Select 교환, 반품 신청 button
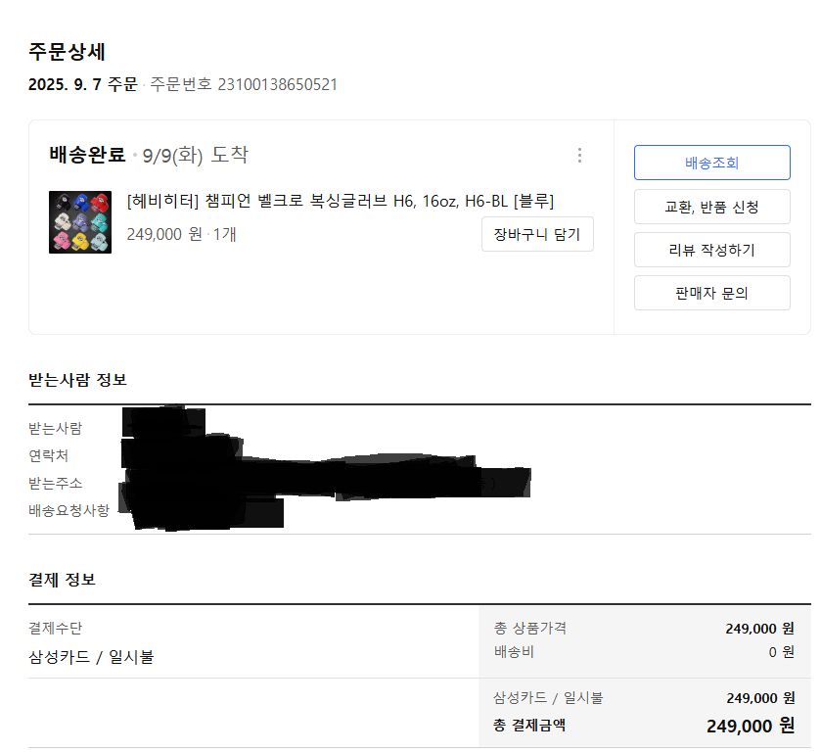821x752 pixels. click(x=711, y=207)
